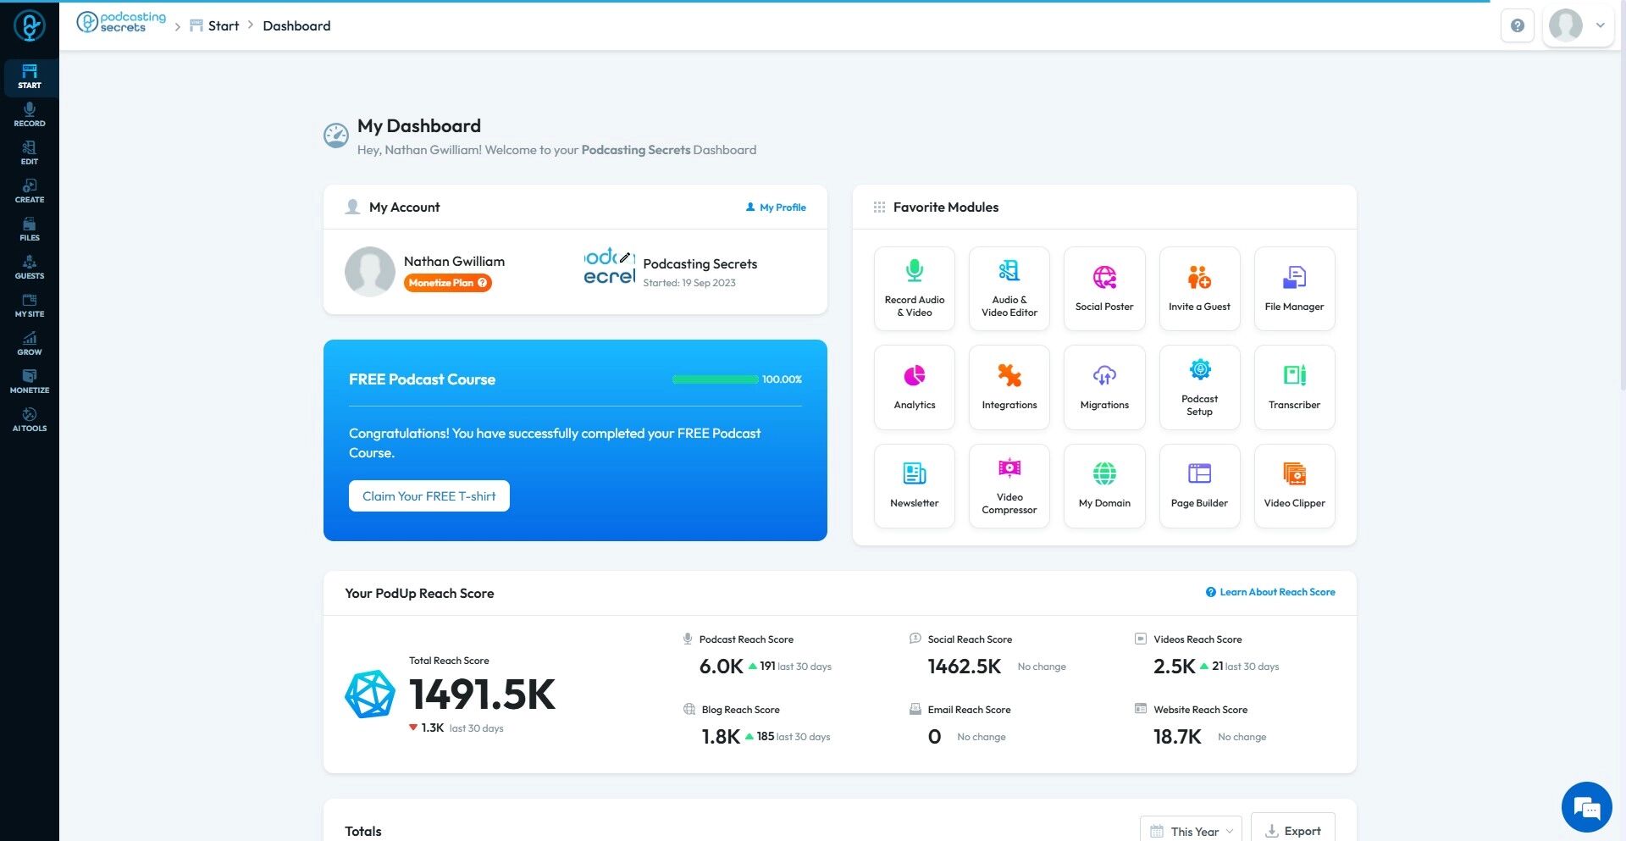
Task: Open the Integrations module
Action: click(x=1009, y=387)
